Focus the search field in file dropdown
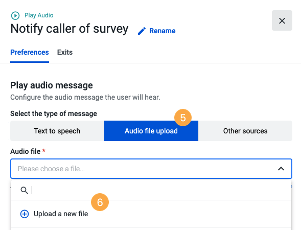The height and width of the screenshot is (230, 301). (161, 190)
